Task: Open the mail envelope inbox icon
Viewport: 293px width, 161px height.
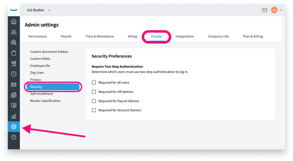Action: pos(265,10)
